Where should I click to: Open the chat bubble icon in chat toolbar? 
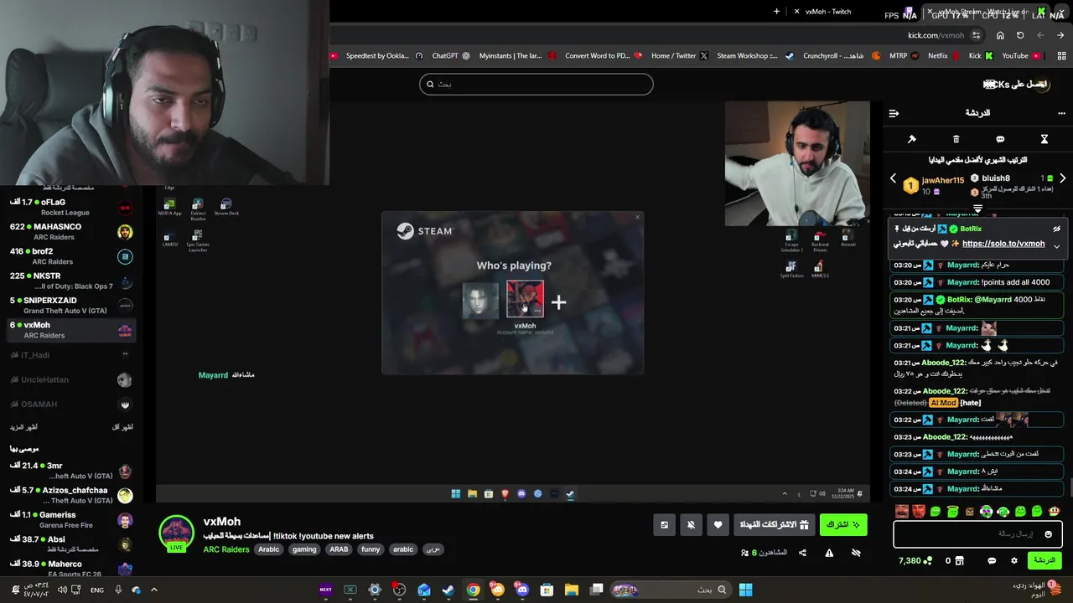[1000, 139]
